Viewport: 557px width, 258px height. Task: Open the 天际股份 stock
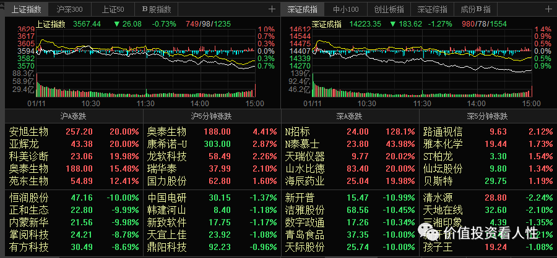(x=350, y=247)
